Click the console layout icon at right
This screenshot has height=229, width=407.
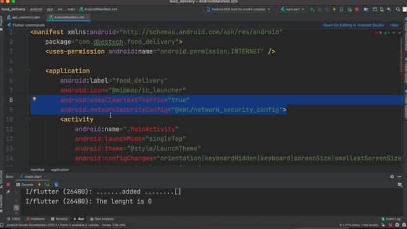click(400, 184)
